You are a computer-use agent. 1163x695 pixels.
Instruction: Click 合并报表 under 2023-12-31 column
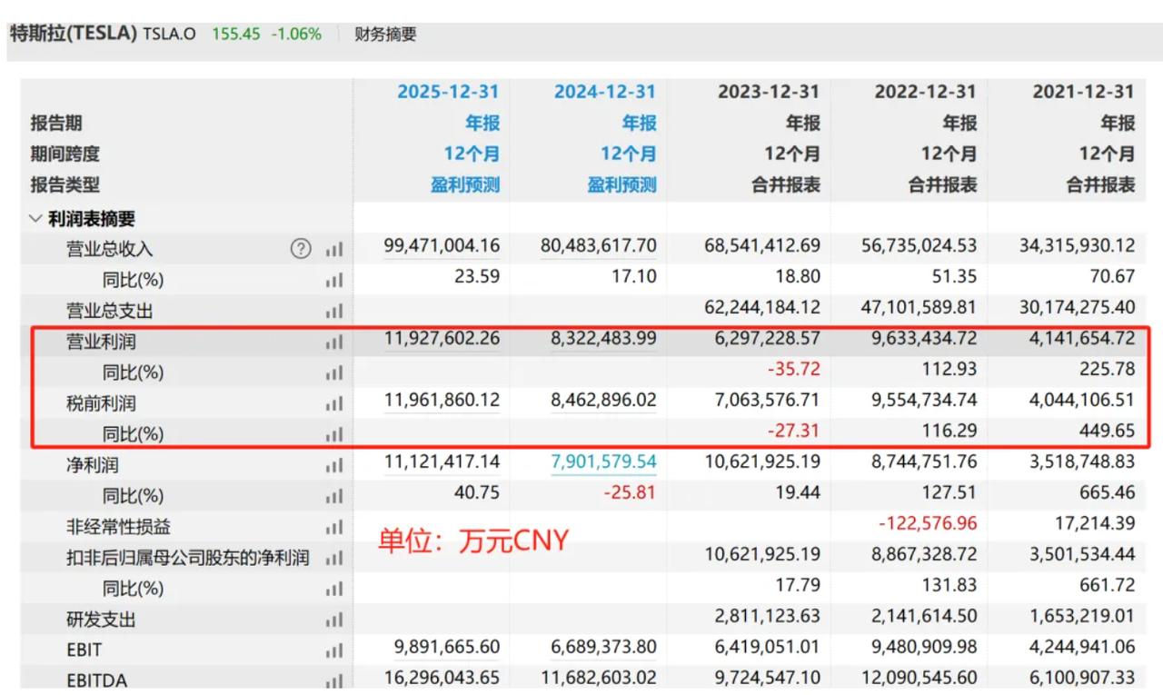pyautogui.click(x=786, y=184)
